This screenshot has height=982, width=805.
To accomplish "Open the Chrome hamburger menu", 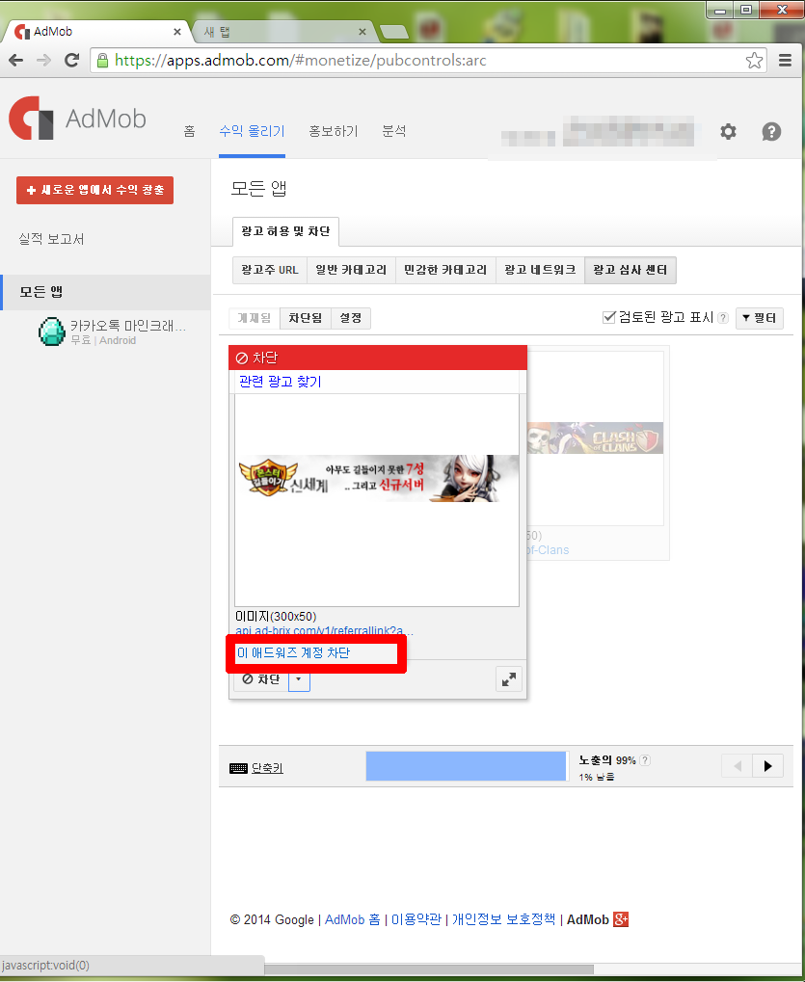I will pyautogui.click(x=785, y=60).
